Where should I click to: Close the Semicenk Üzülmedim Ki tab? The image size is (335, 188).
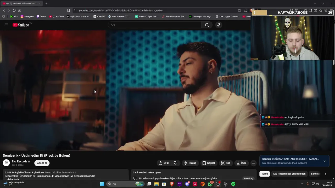point(40,3)
